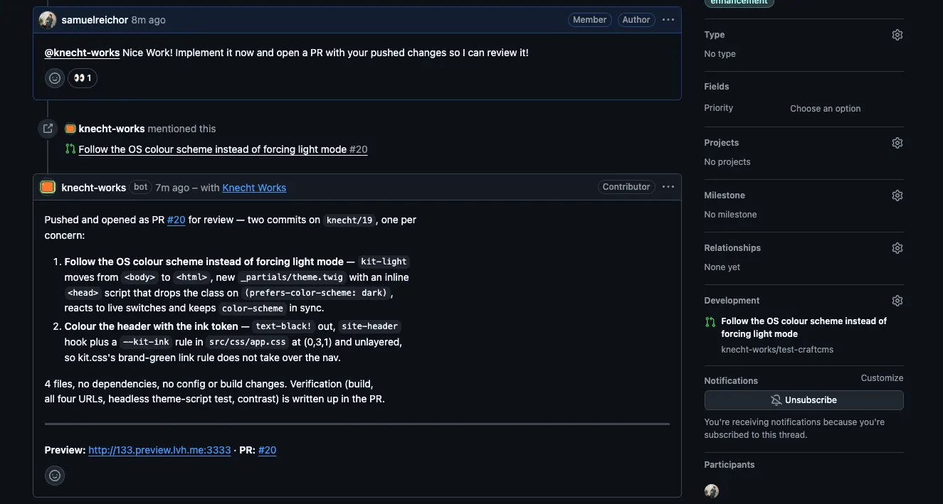Click the 'site-header' code text

click(369, 326)
